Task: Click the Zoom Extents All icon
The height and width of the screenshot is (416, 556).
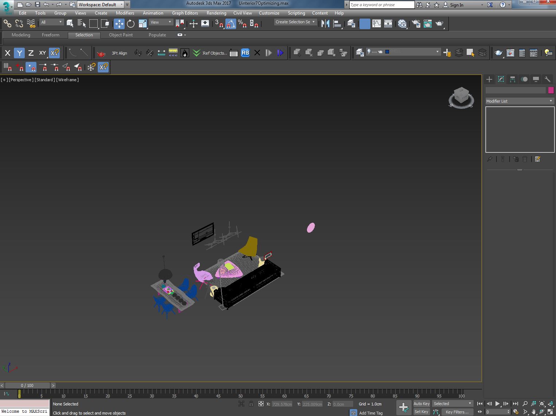Action: pyautogui.click(x=551, y=404)
